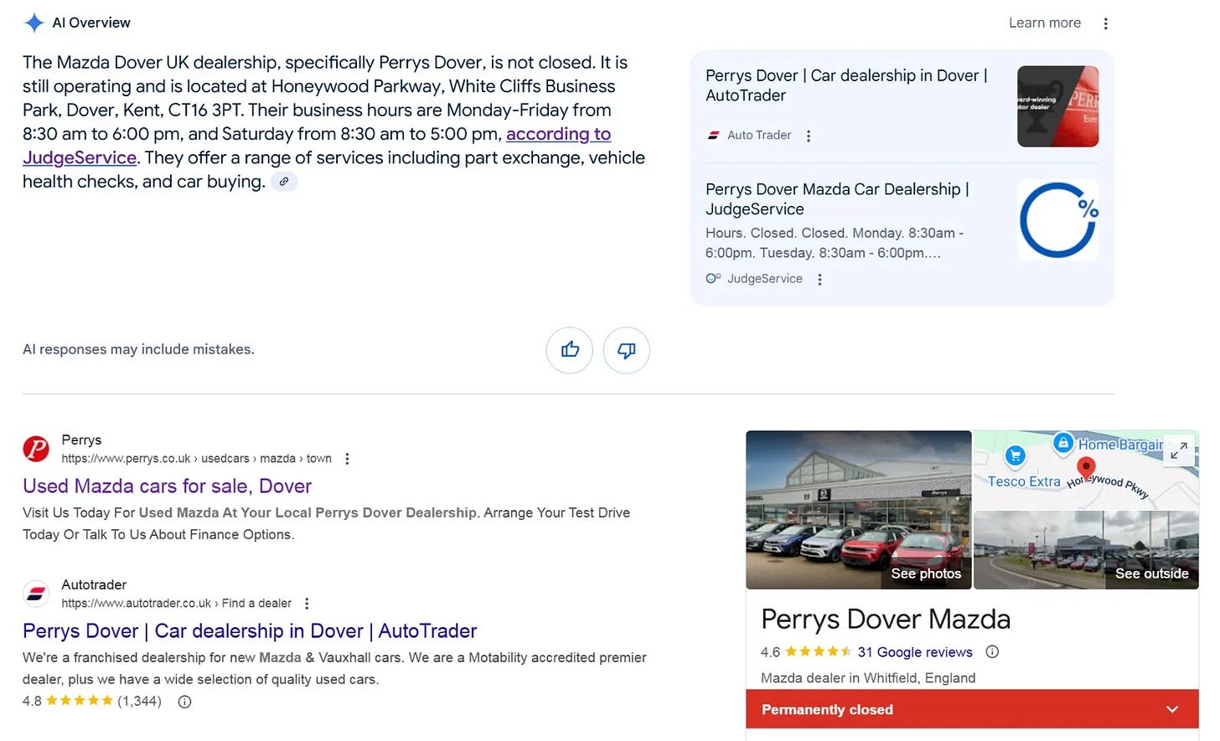The height and width of the screenshot is (741, 1220).
Task: Click Home Bargains map marker icon
Action: (1062, 443)
